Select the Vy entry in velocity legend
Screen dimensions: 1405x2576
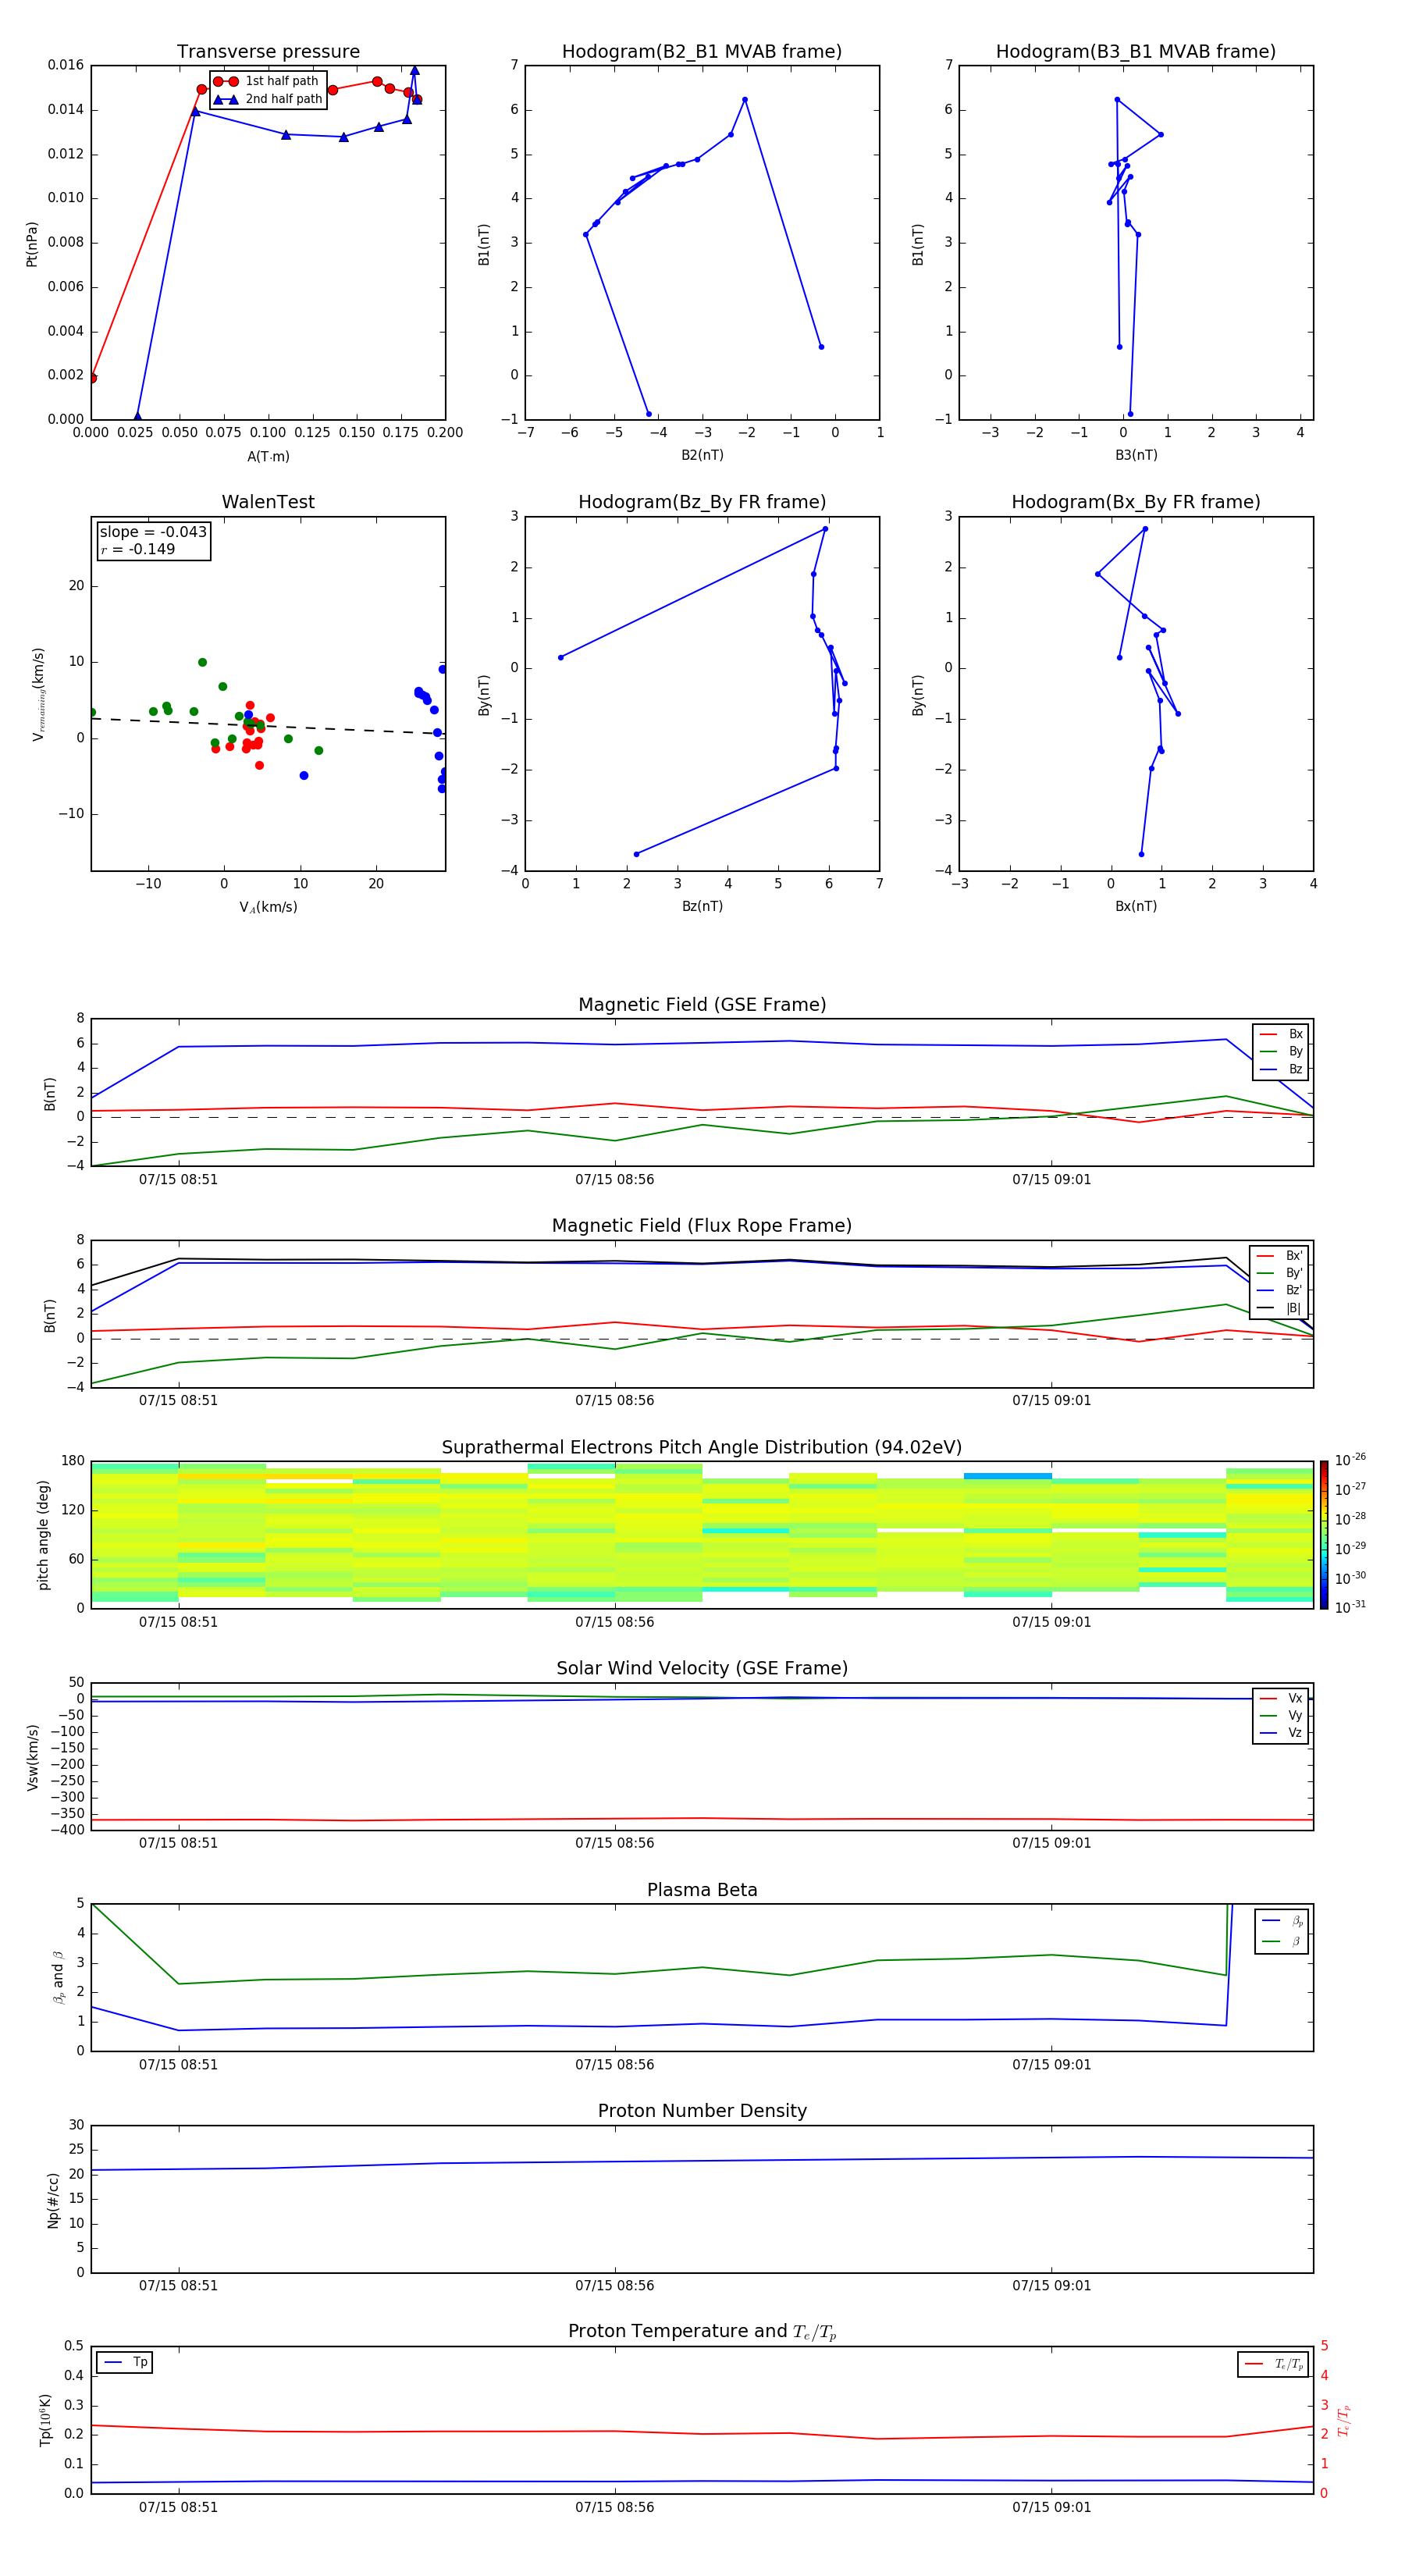click(1281, 1715)
